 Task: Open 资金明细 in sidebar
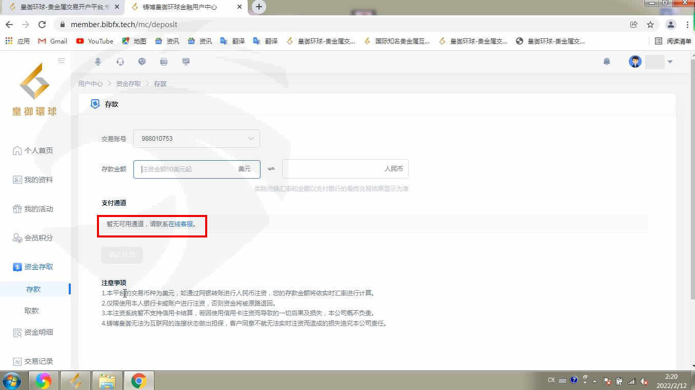33,332
